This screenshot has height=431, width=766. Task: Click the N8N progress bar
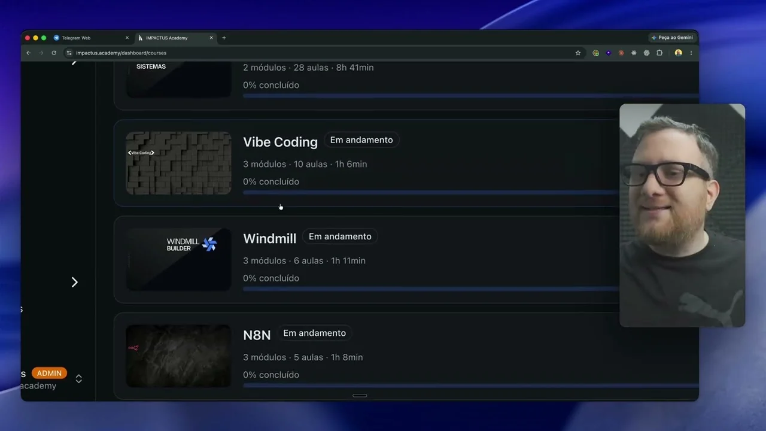[x=470, y=386]
